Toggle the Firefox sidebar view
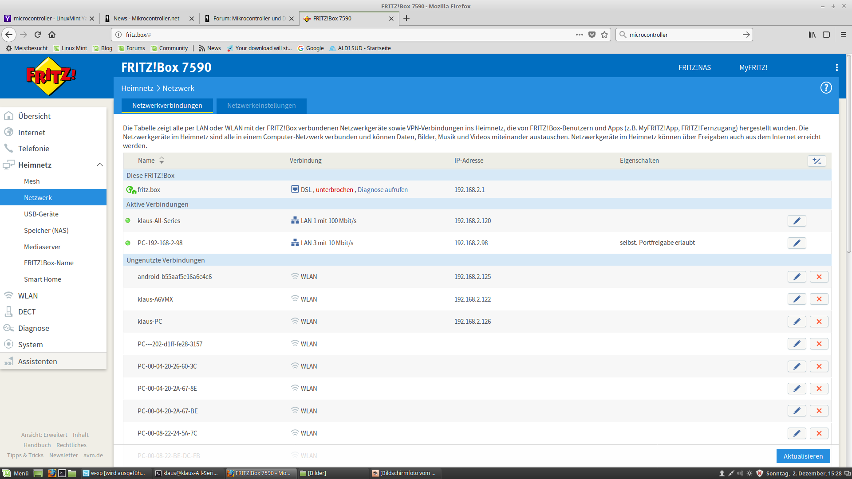The height and width of the screenshot is (479, 852). (x=826, y=35)
